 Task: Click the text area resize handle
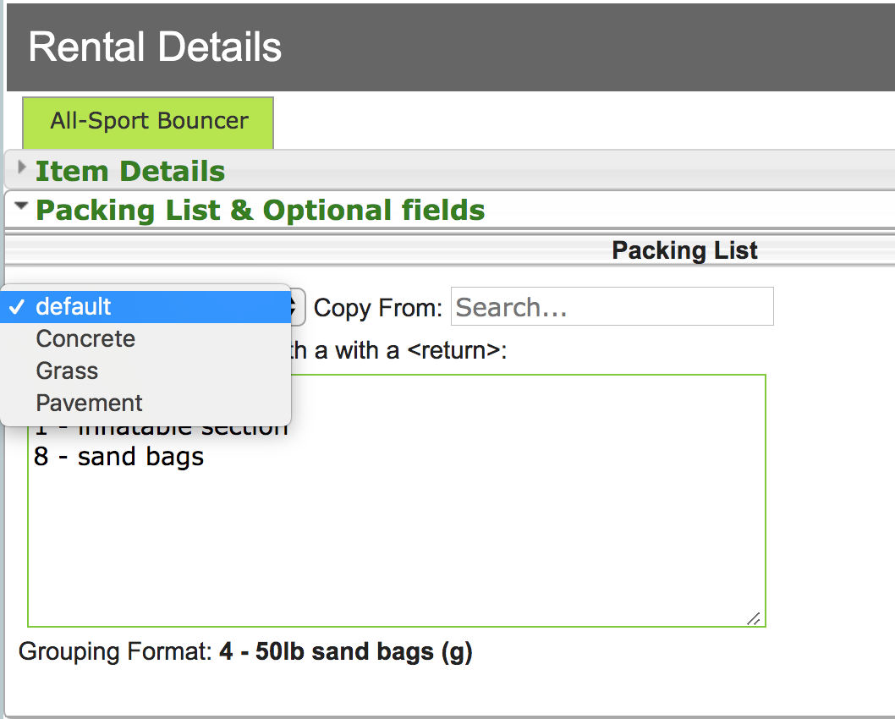click(x=754, y=618)
